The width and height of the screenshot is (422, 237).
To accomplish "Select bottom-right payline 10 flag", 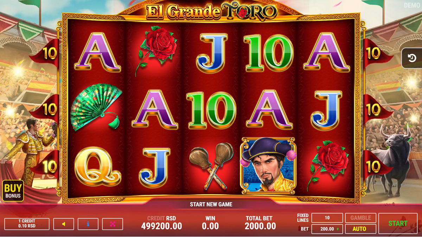I will 376,165.
